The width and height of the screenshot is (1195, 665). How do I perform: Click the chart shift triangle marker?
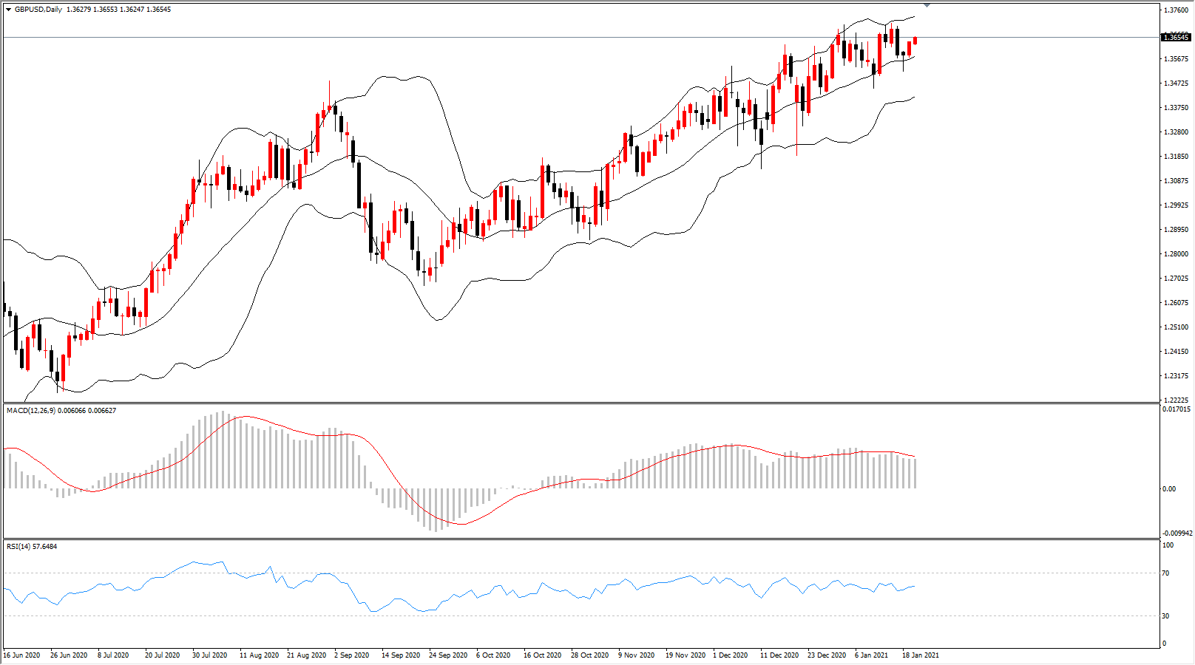(x=927, y=5)
